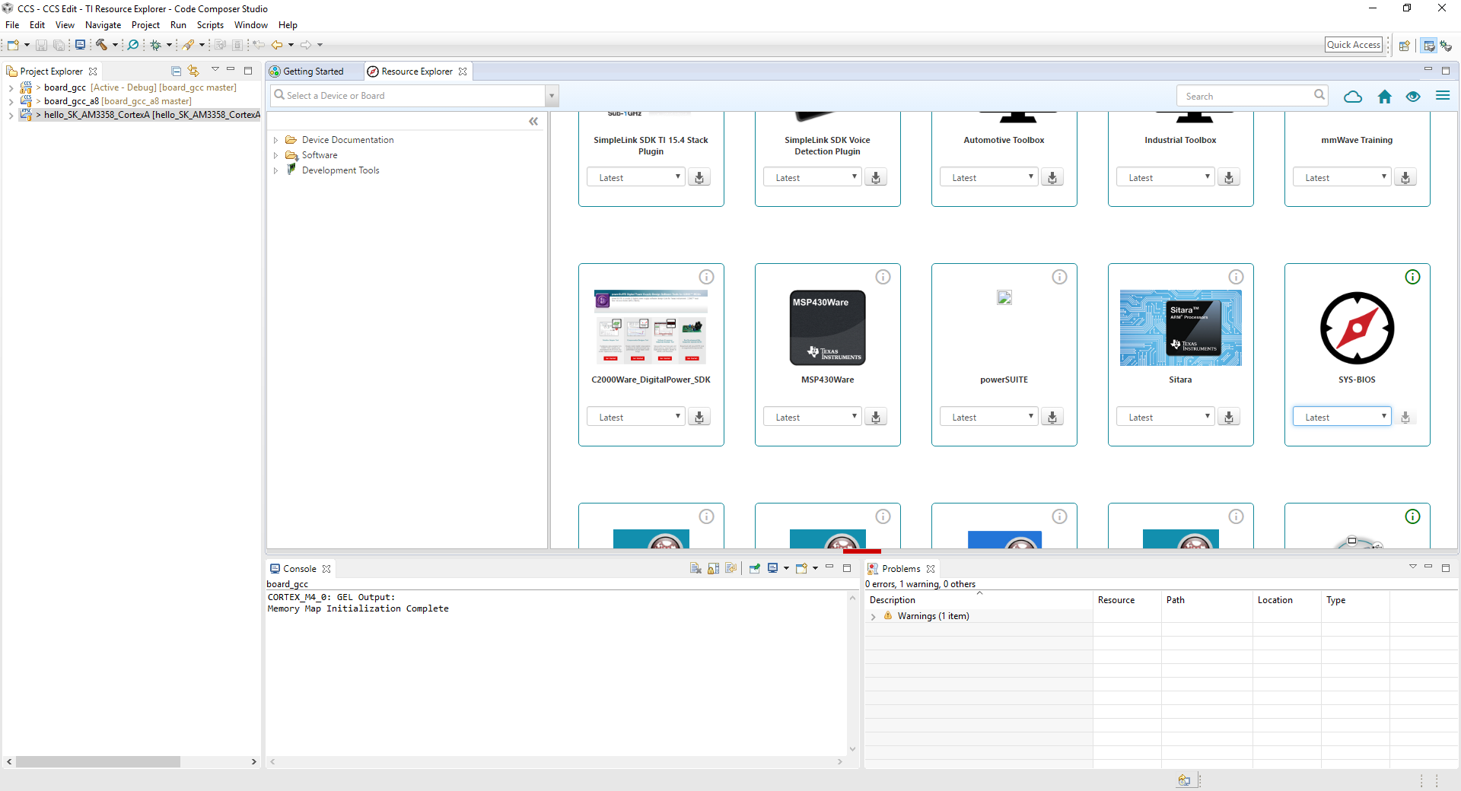The height and width of the screenshot is (791, 1461).
Task: Open the Project menu
Action: click(x=145, y=25)
